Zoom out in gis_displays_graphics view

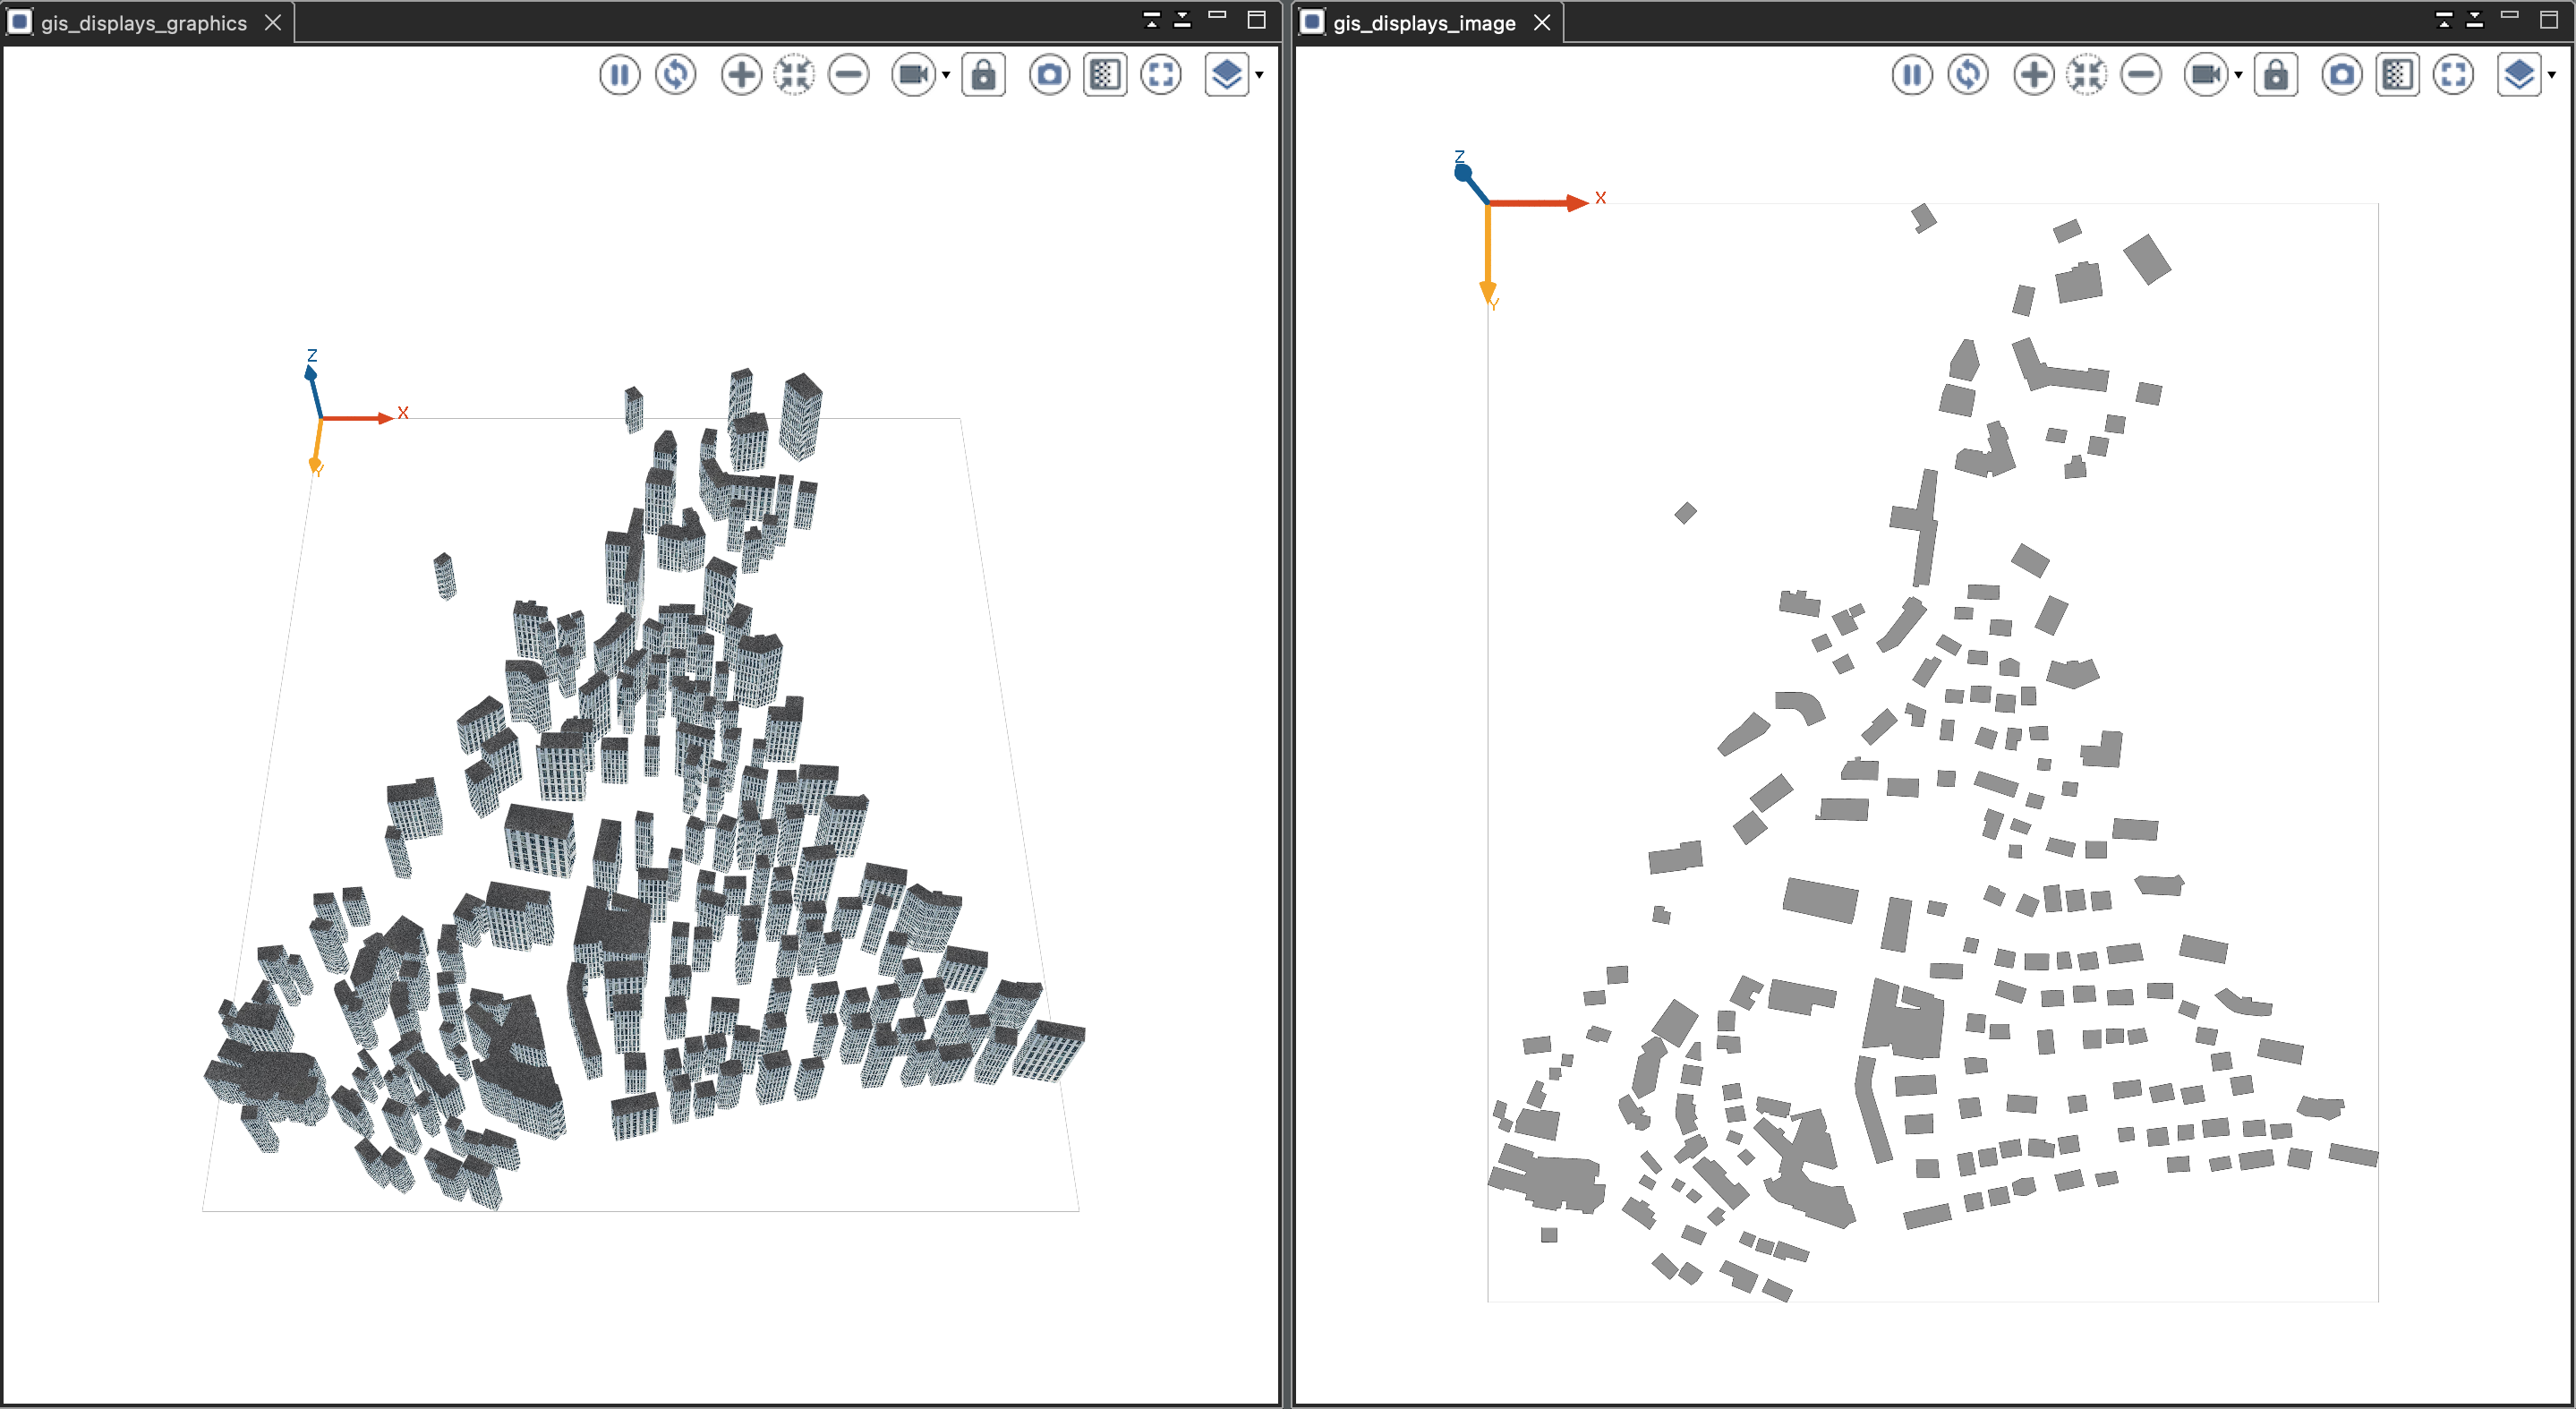(x=849, y=75)
